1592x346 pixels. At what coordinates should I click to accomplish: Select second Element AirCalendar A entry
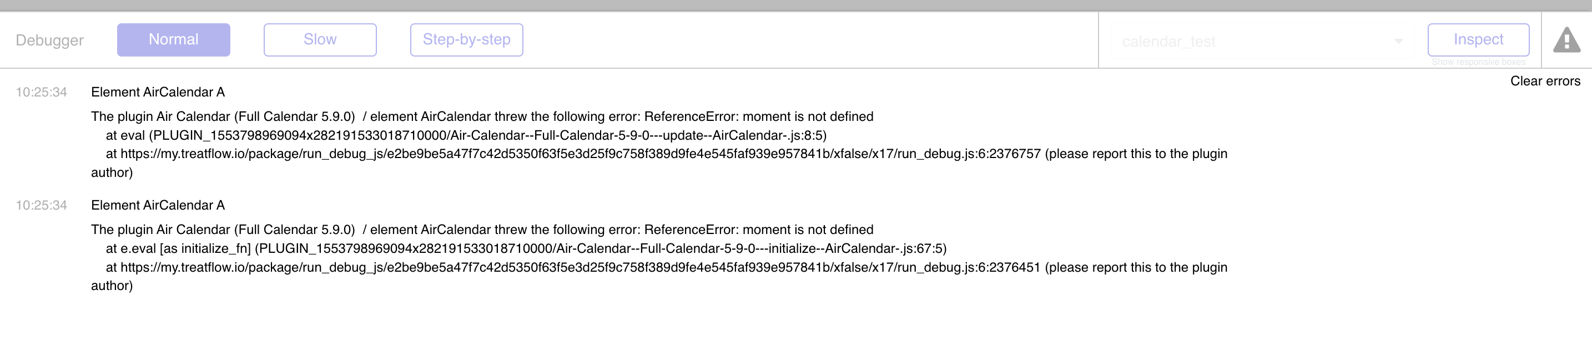(x=158, y=205)
